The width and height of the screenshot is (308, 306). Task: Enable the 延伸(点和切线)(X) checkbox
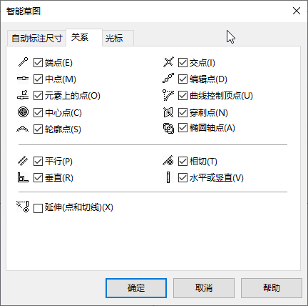pos(38,208)
